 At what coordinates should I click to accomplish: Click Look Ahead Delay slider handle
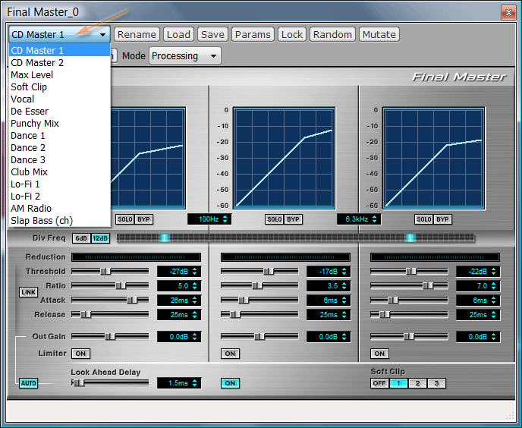(x=79, y=383)
